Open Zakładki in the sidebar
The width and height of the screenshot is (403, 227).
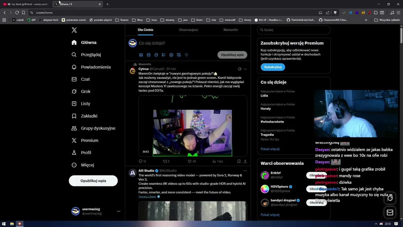84,116
